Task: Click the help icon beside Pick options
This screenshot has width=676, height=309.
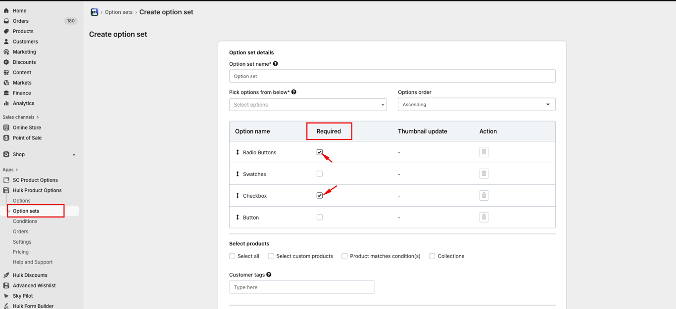Action: (x=294, y=92)
